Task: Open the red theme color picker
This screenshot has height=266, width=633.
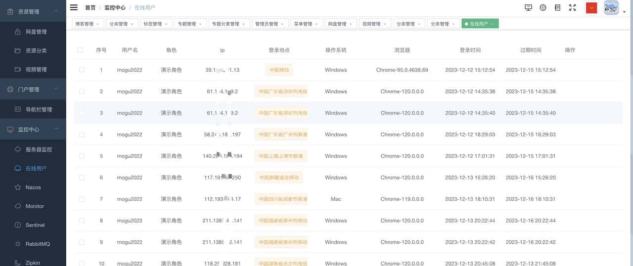Action: point(591,7)
